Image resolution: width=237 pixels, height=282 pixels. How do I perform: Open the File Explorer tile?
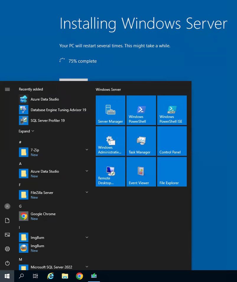172,172
